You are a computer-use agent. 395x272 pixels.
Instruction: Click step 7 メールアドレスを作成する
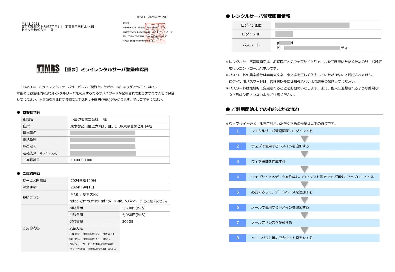pos(271,223)
